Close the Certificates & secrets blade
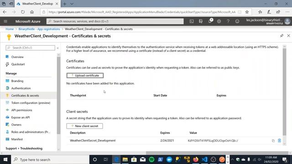Viewport: 292px width, 164px height. click(x=288, y=36)
